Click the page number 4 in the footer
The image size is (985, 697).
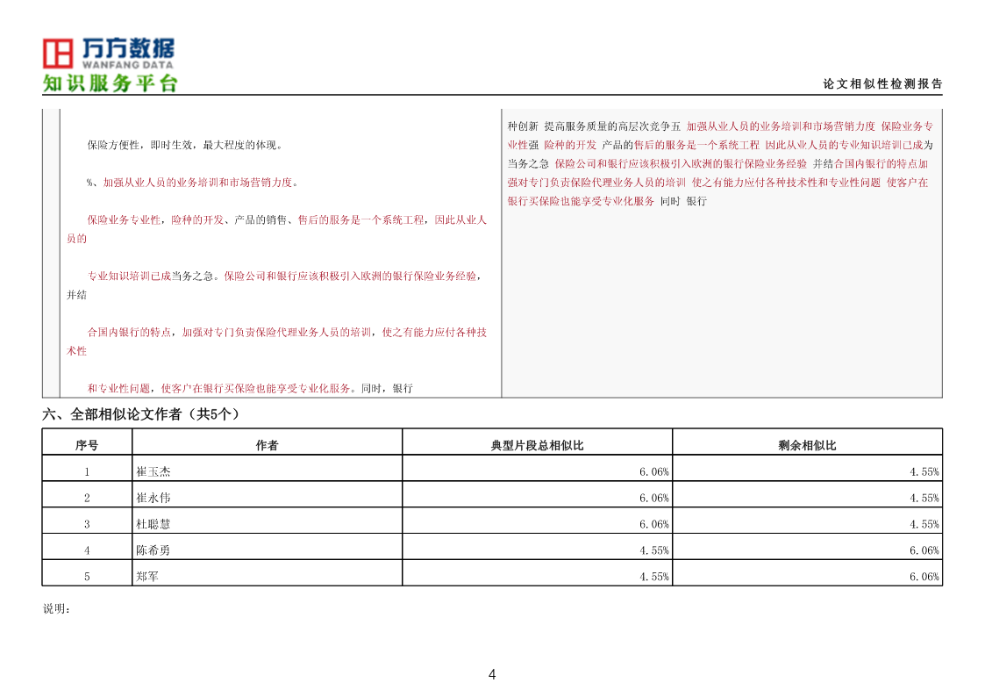click(492, 675)
